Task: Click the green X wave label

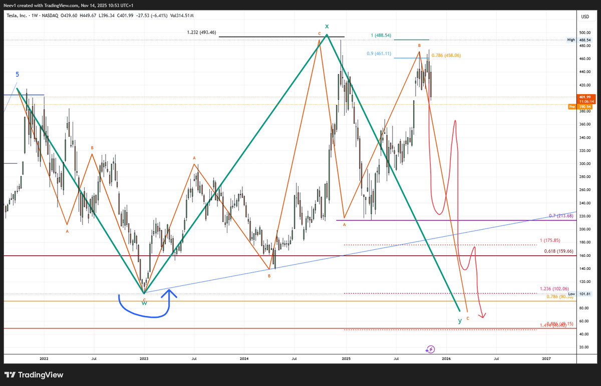Action: click(327, 26)
